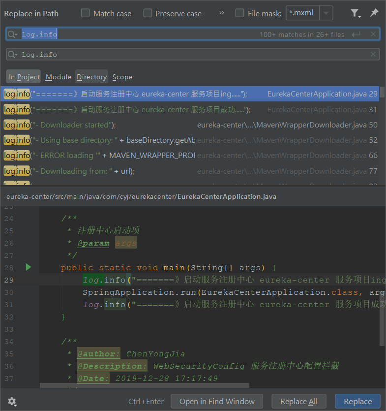Image resolution: width=386 pixels, height=411 pixels.
Task: Select result EurekaCenterApplication.java line 29
Action: tap(190, 94)
